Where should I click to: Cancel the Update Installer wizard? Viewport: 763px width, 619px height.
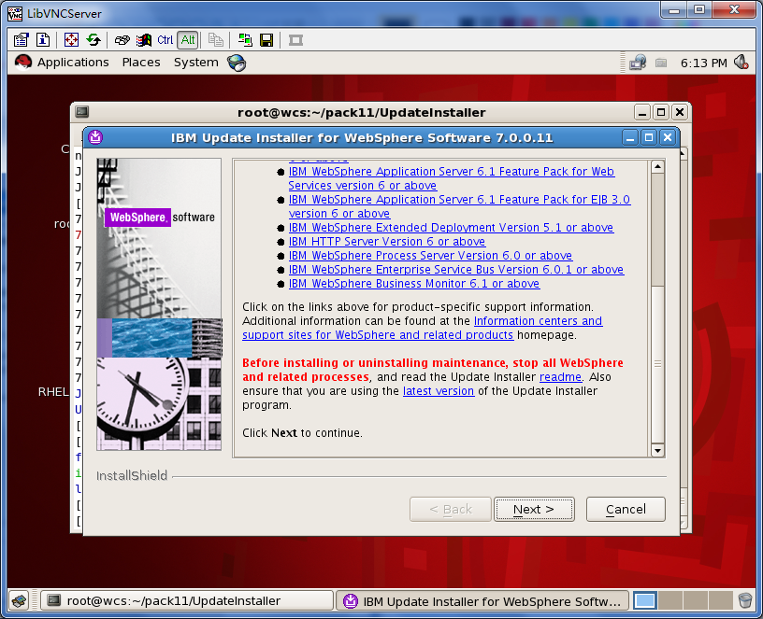(626, 509)
